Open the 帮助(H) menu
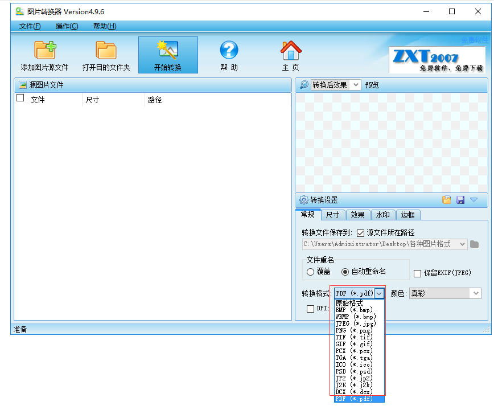Image resolution: width=494 pixels, height=414 pixels. (105, 26)
